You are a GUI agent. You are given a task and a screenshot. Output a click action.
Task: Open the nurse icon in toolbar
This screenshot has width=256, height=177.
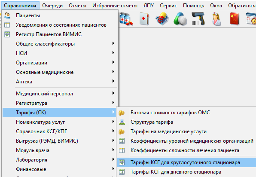pyautogui.click(x=216, y=19)
